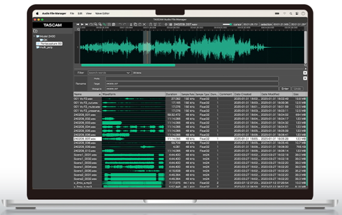Adjust the volume slider left of the cursor label
The image size is (342, 215).
click(227, 24)
